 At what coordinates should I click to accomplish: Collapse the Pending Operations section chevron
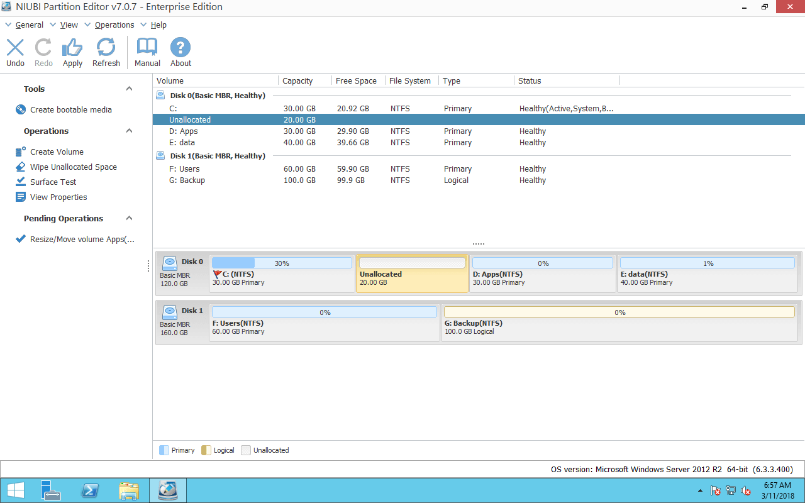click(130, 218)
